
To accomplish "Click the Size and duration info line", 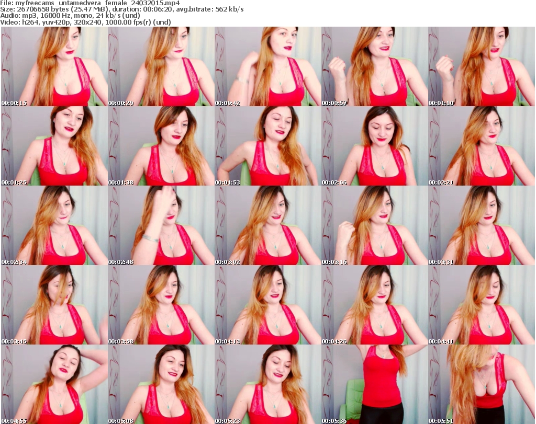I will tap(121, 9).
